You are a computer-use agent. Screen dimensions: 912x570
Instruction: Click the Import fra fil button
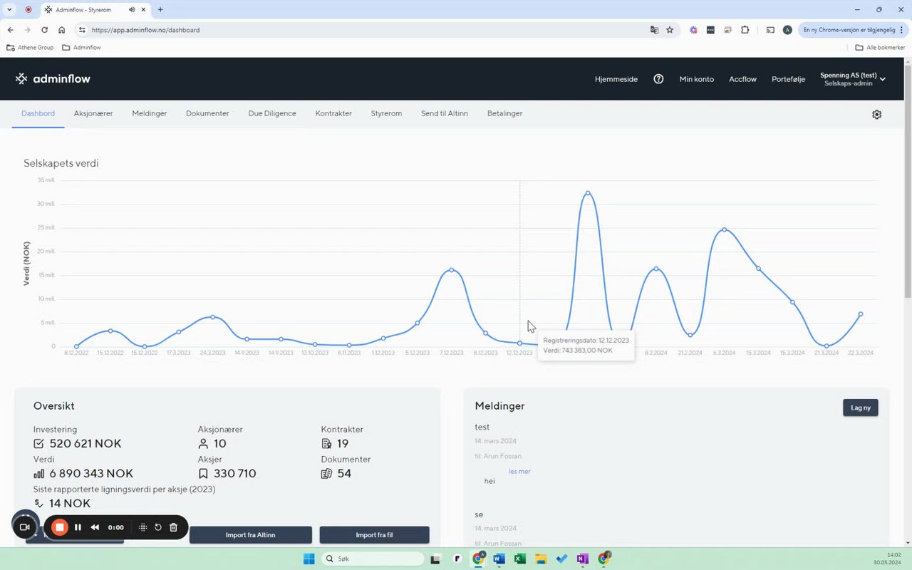374,535
